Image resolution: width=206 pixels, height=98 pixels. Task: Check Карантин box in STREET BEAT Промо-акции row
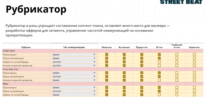tap(194, 54)
